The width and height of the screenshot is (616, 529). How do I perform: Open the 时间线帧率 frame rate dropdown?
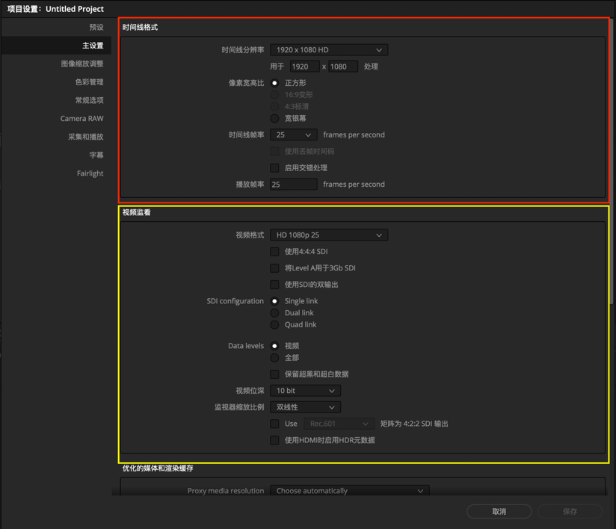(293, 134)
